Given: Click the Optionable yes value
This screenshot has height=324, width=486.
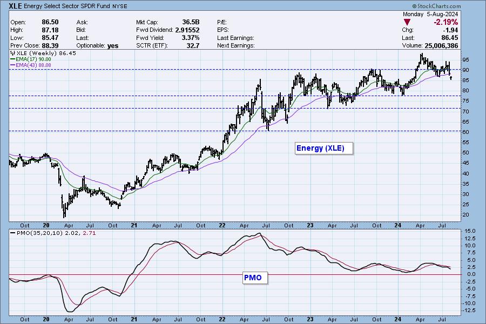Looking at the screenshot, I should (x=113, y=46).
